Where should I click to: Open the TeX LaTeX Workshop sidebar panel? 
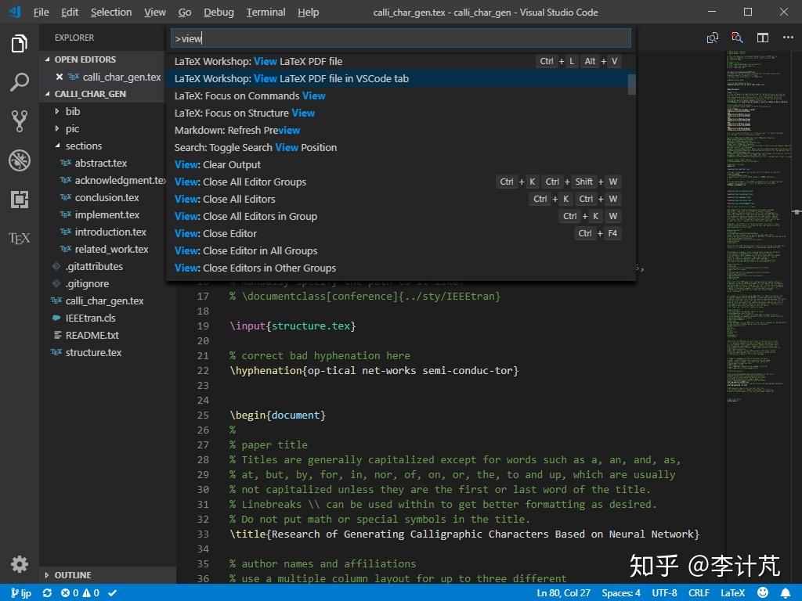19,238
